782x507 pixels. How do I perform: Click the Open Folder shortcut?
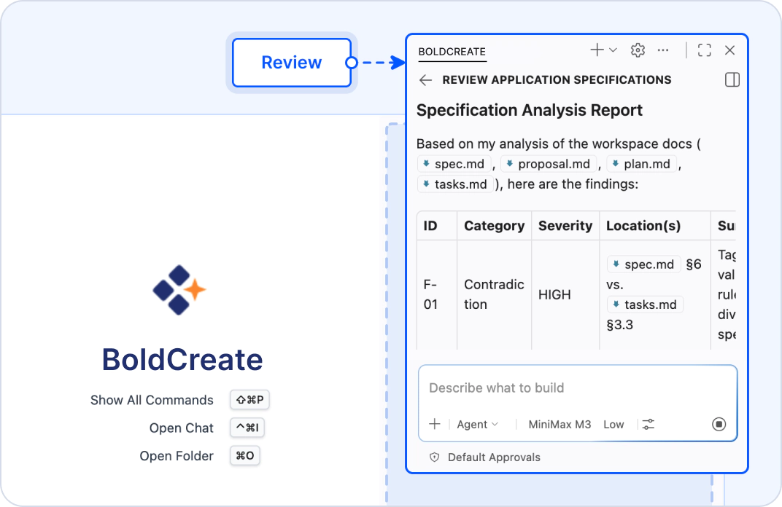pos(177,456)
